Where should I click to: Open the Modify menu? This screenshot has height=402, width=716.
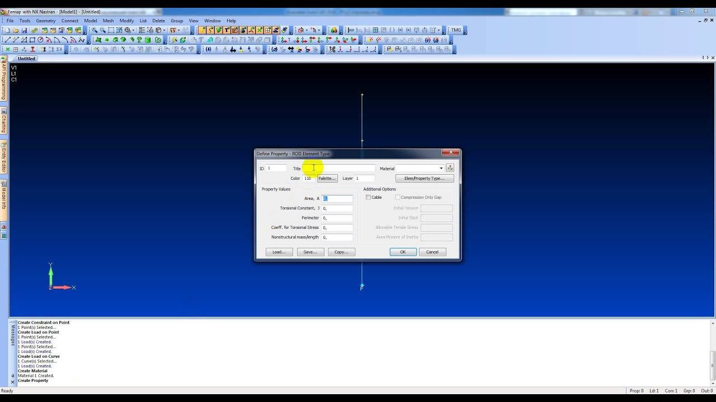coord(126,21)
